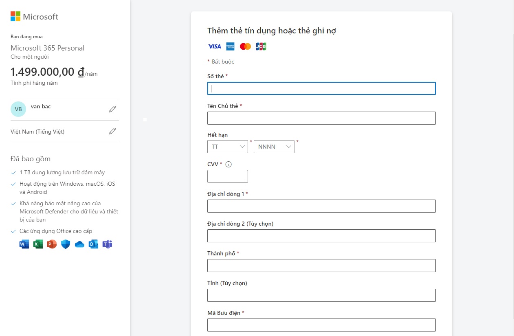This screenshot has width=514, height=336.
Task: Click the Excel app icon
Action: 38,244
